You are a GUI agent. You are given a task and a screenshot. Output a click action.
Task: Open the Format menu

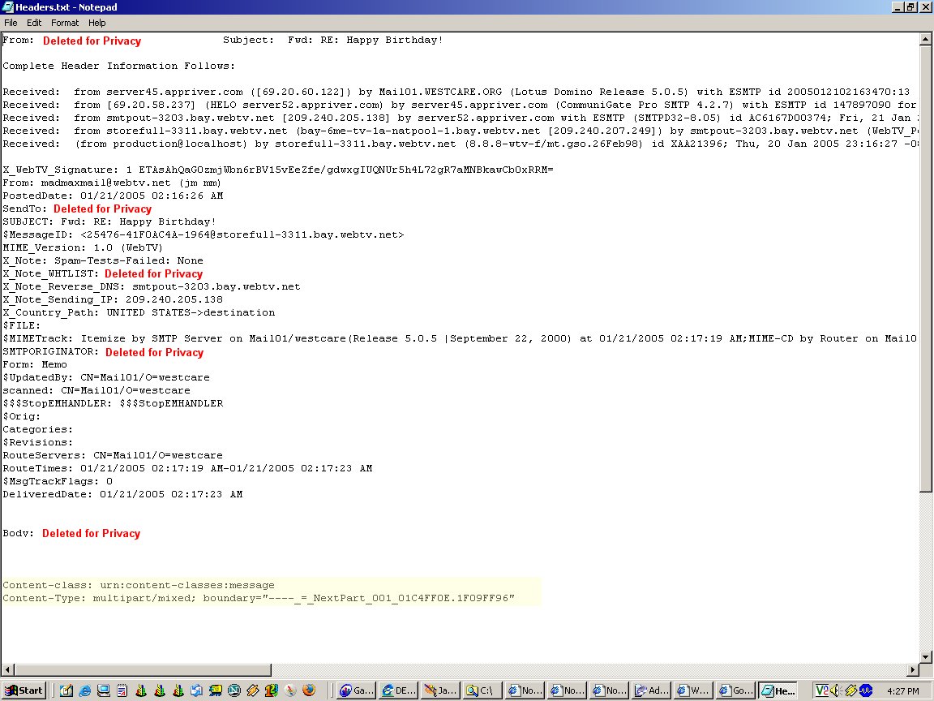65,23
